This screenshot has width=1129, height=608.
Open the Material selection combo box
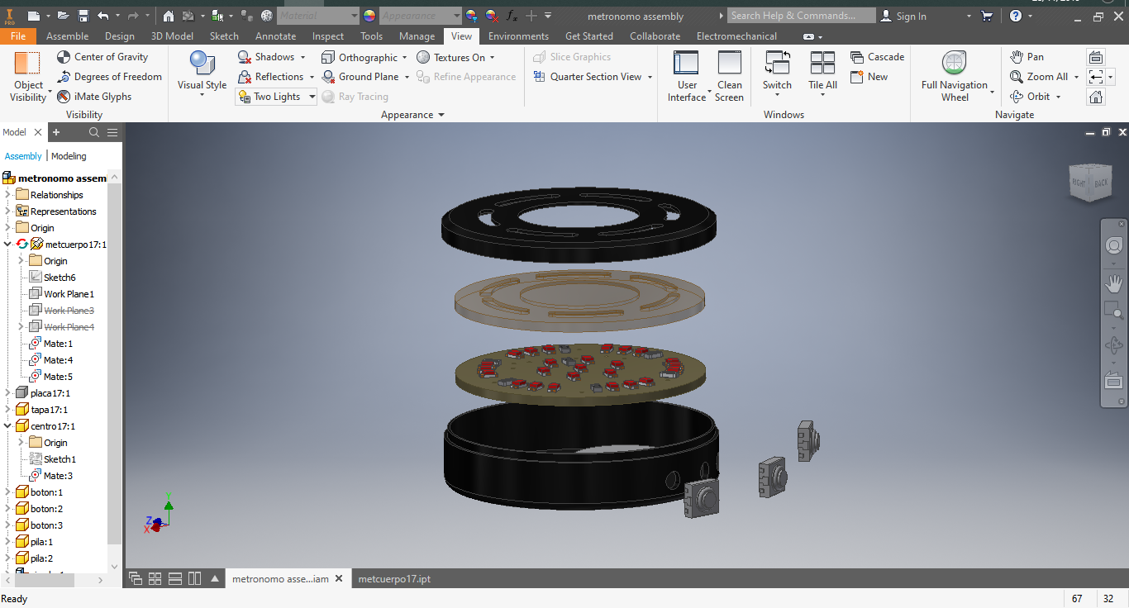(318, 16)
